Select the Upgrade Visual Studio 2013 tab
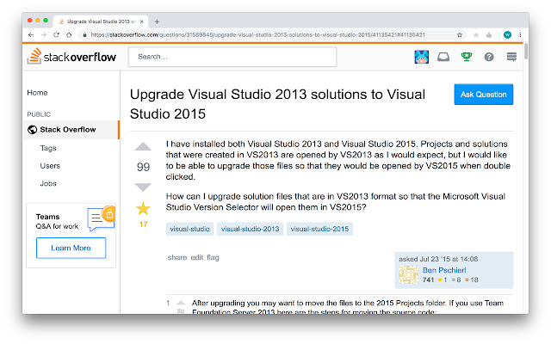 tap(101, 21)
